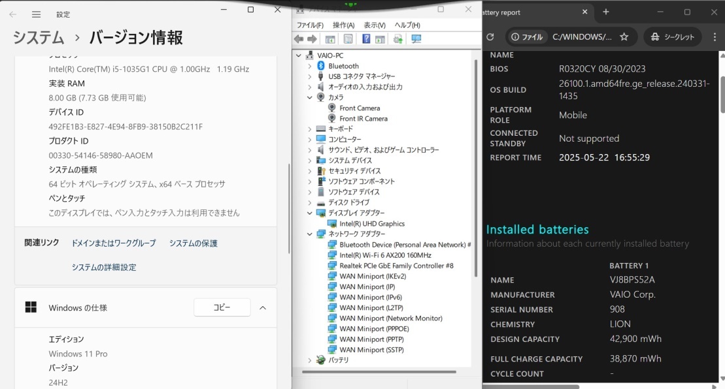This screenshot has width=725, height=389.
Task: Select the Front Camera device
Action: pos(360,108)
